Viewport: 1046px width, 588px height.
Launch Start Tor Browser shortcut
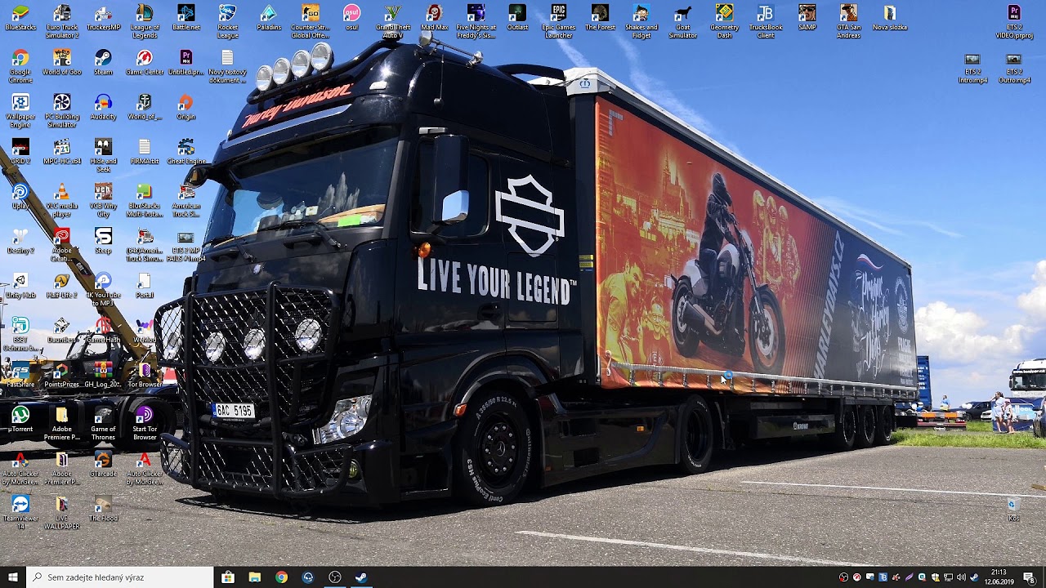[145, 422]
